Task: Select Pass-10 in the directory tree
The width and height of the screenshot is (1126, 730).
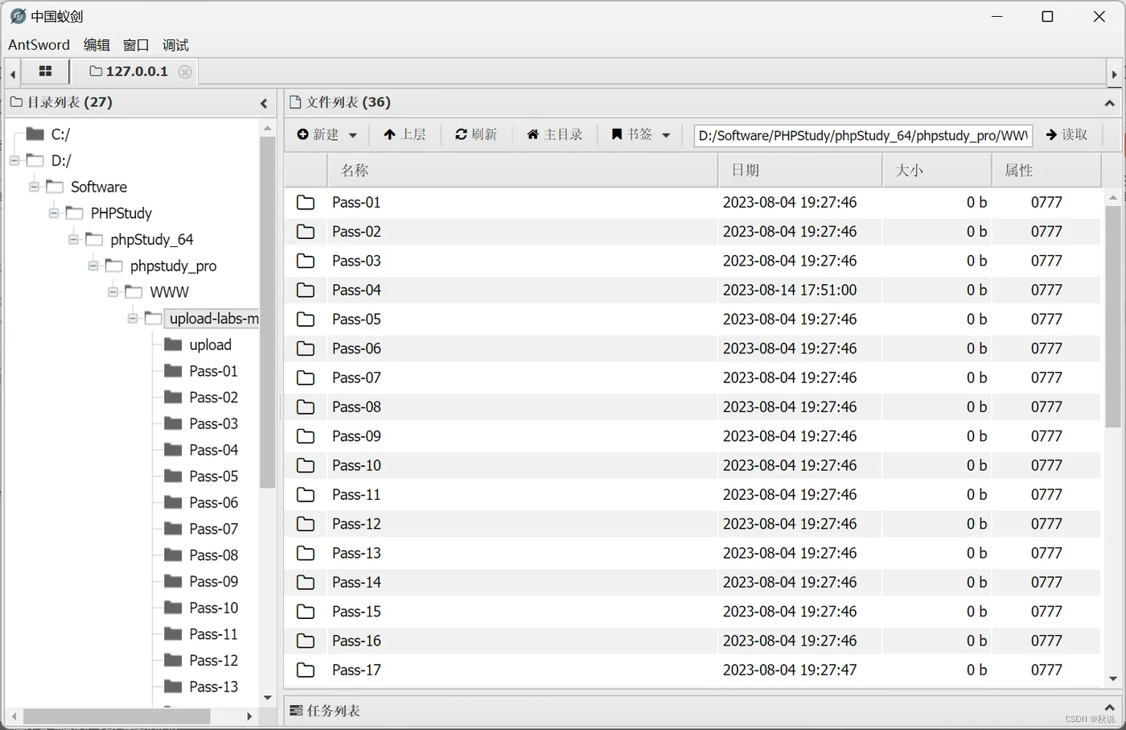Action: [x=213, y=608]
